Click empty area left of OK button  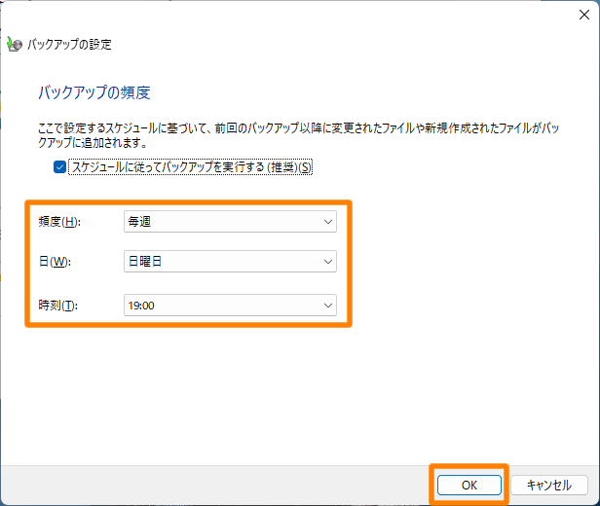244,485
